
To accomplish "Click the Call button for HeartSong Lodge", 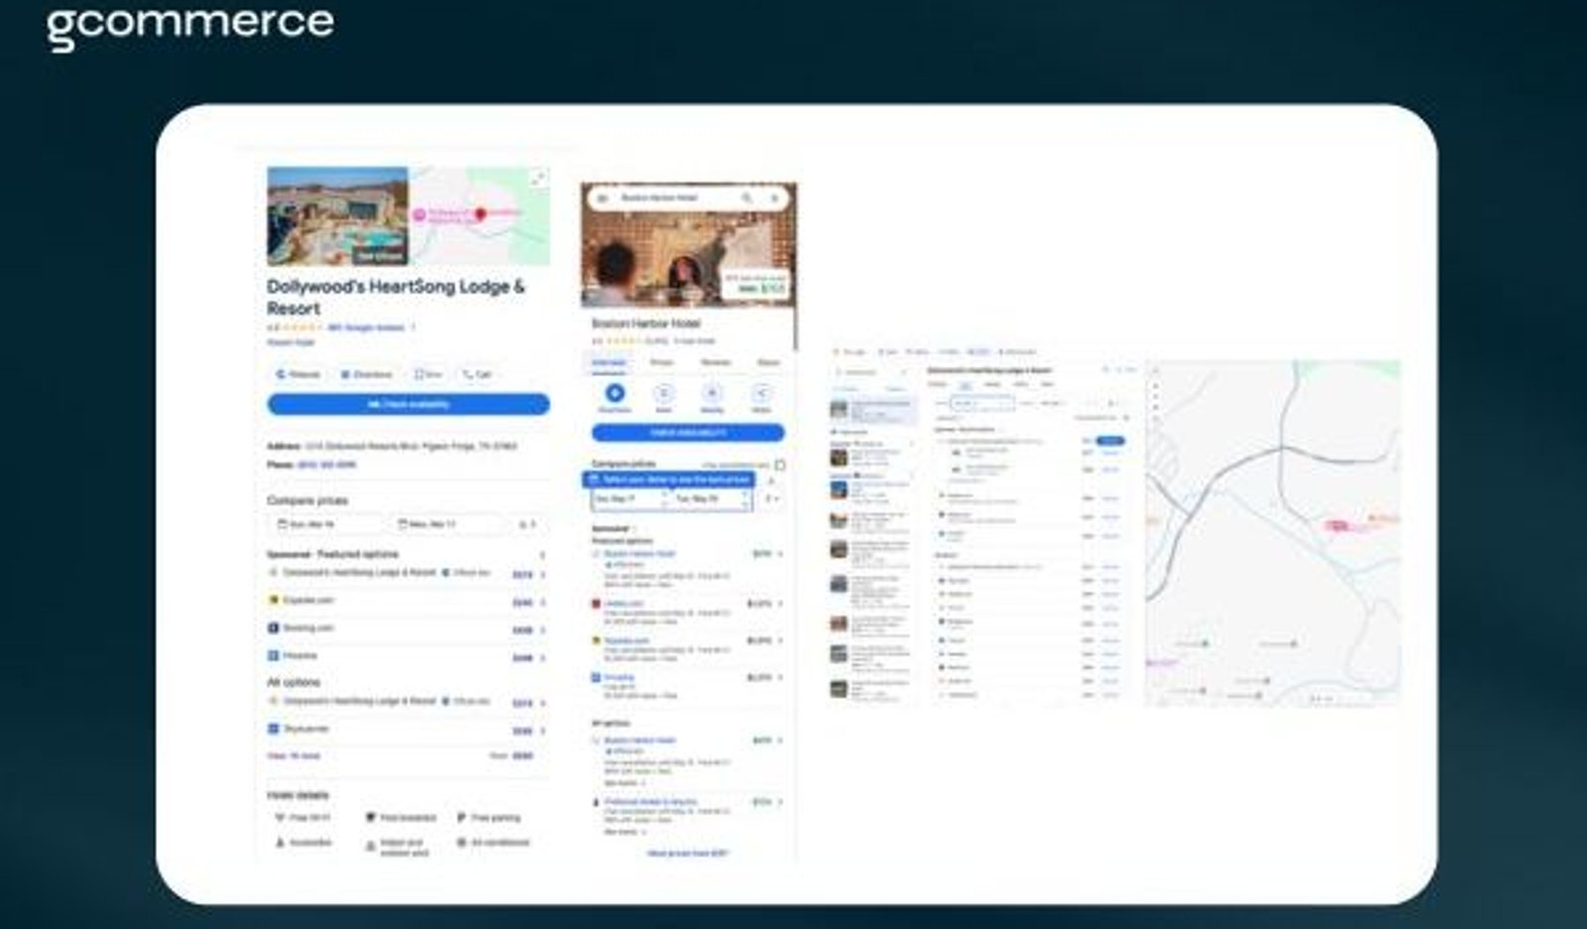I will point(477,375).
